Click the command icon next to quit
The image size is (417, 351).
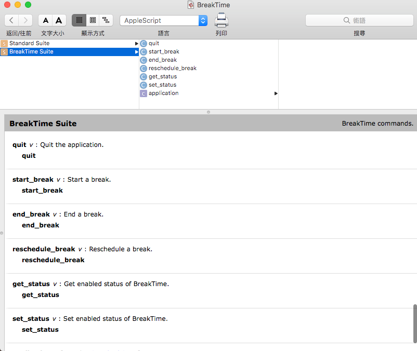144,44
